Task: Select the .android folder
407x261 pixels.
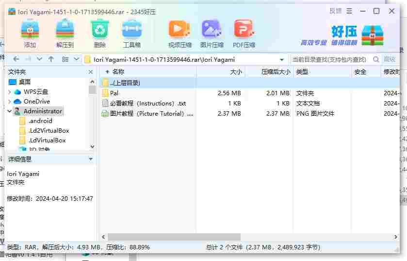Action: [36, 121]
